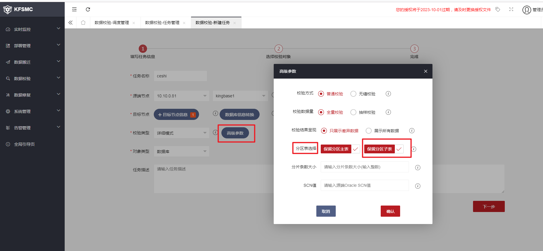Select the 抽样校验 radio option
Viewport: 543px width, 251px height.
(x=353, y=112)
